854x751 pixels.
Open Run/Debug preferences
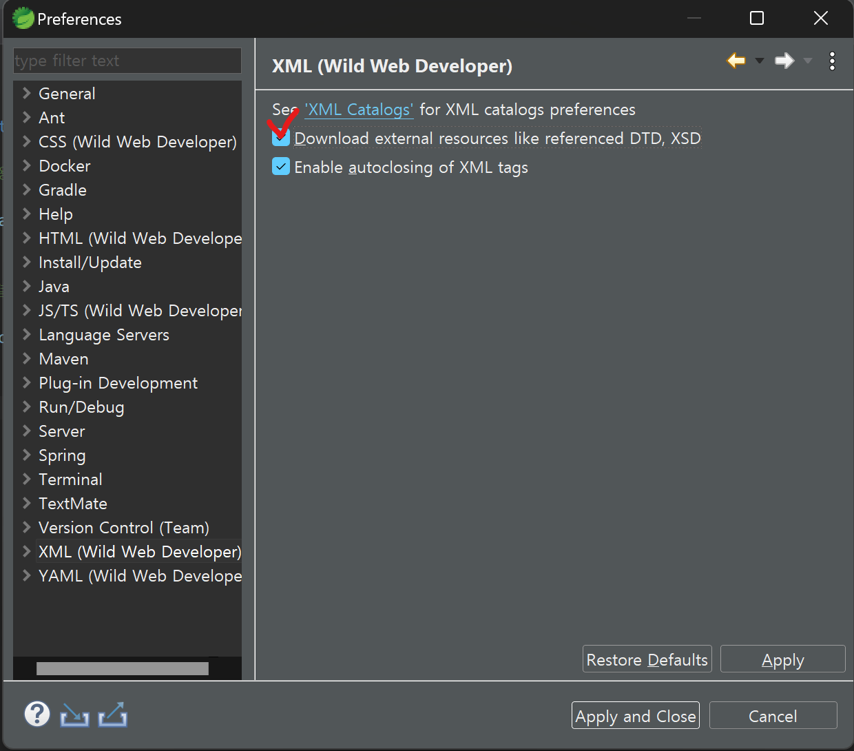[81, 407]
